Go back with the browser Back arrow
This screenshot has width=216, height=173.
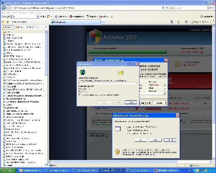coord(3,8)
